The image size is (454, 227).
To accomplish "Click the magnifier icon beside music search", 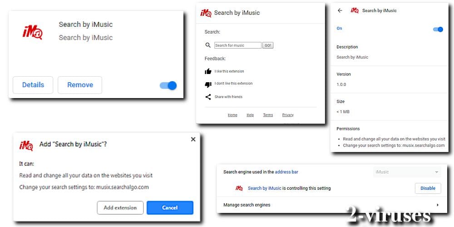I will [208, 45].
